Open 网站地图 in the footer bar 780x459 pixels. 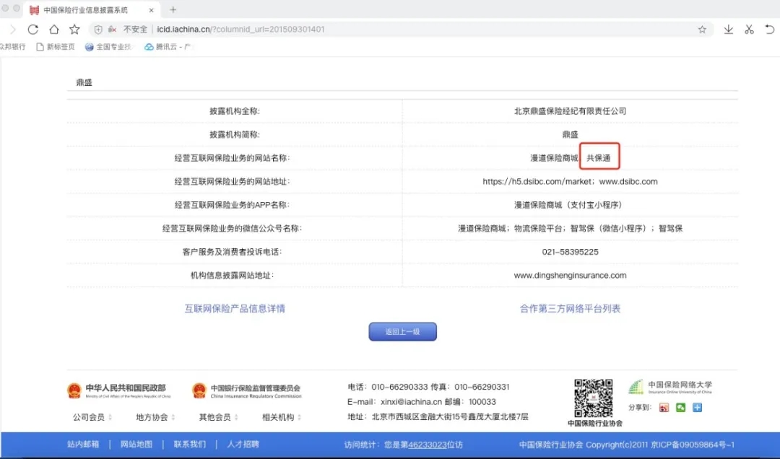136,445
